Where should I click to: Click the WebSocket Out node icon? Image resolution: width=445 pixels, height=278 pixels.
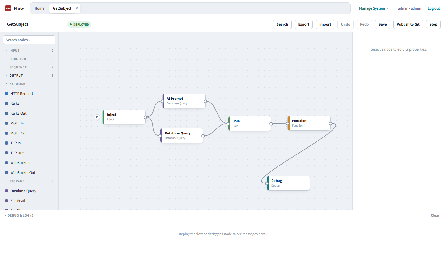pos(6,173)
